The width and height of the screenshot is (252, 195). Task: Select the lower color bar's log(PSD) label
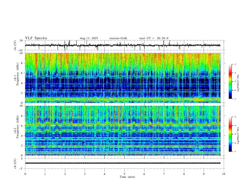[238, 136]
